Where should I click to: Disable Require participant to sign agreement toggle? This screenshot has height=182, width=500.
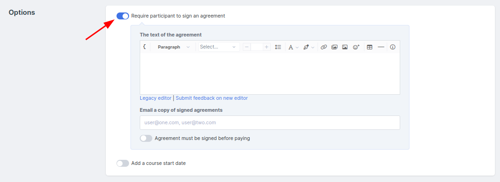pos(123,16)
